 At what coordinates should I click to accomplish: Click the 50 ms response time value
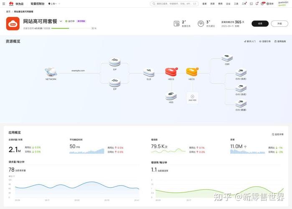click(75, 146)
